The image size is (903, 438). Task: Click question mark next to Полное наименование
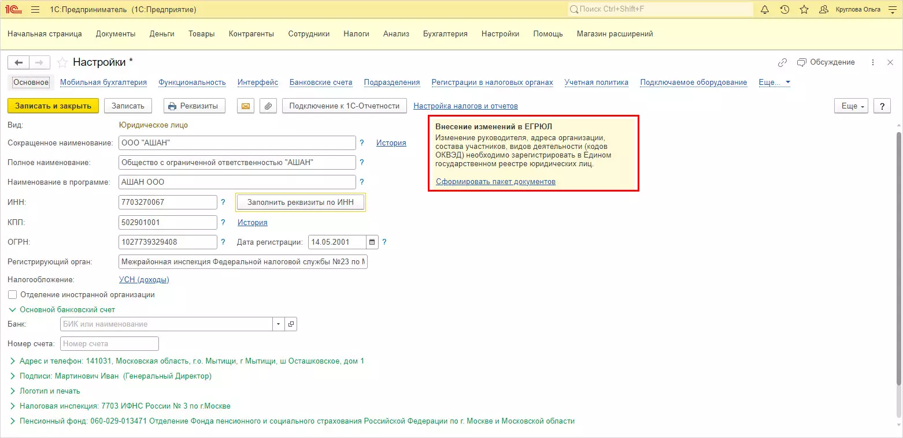point(362,163)
